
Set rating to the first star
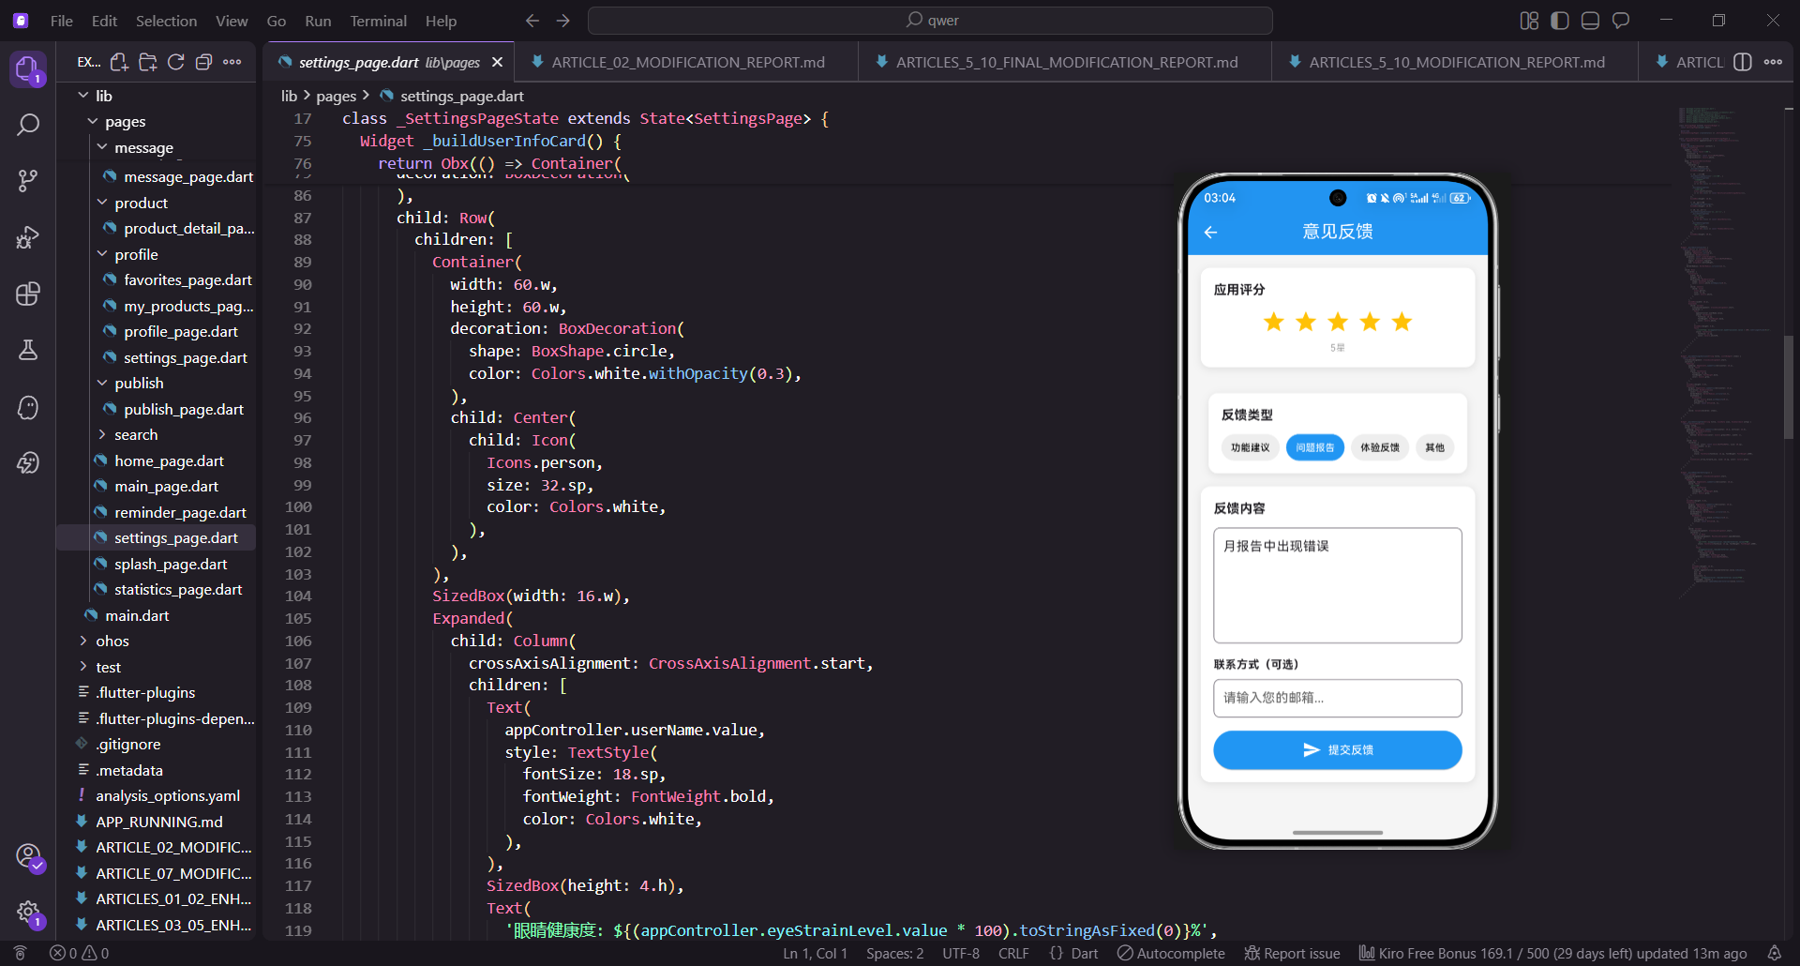pos(1273,323)
